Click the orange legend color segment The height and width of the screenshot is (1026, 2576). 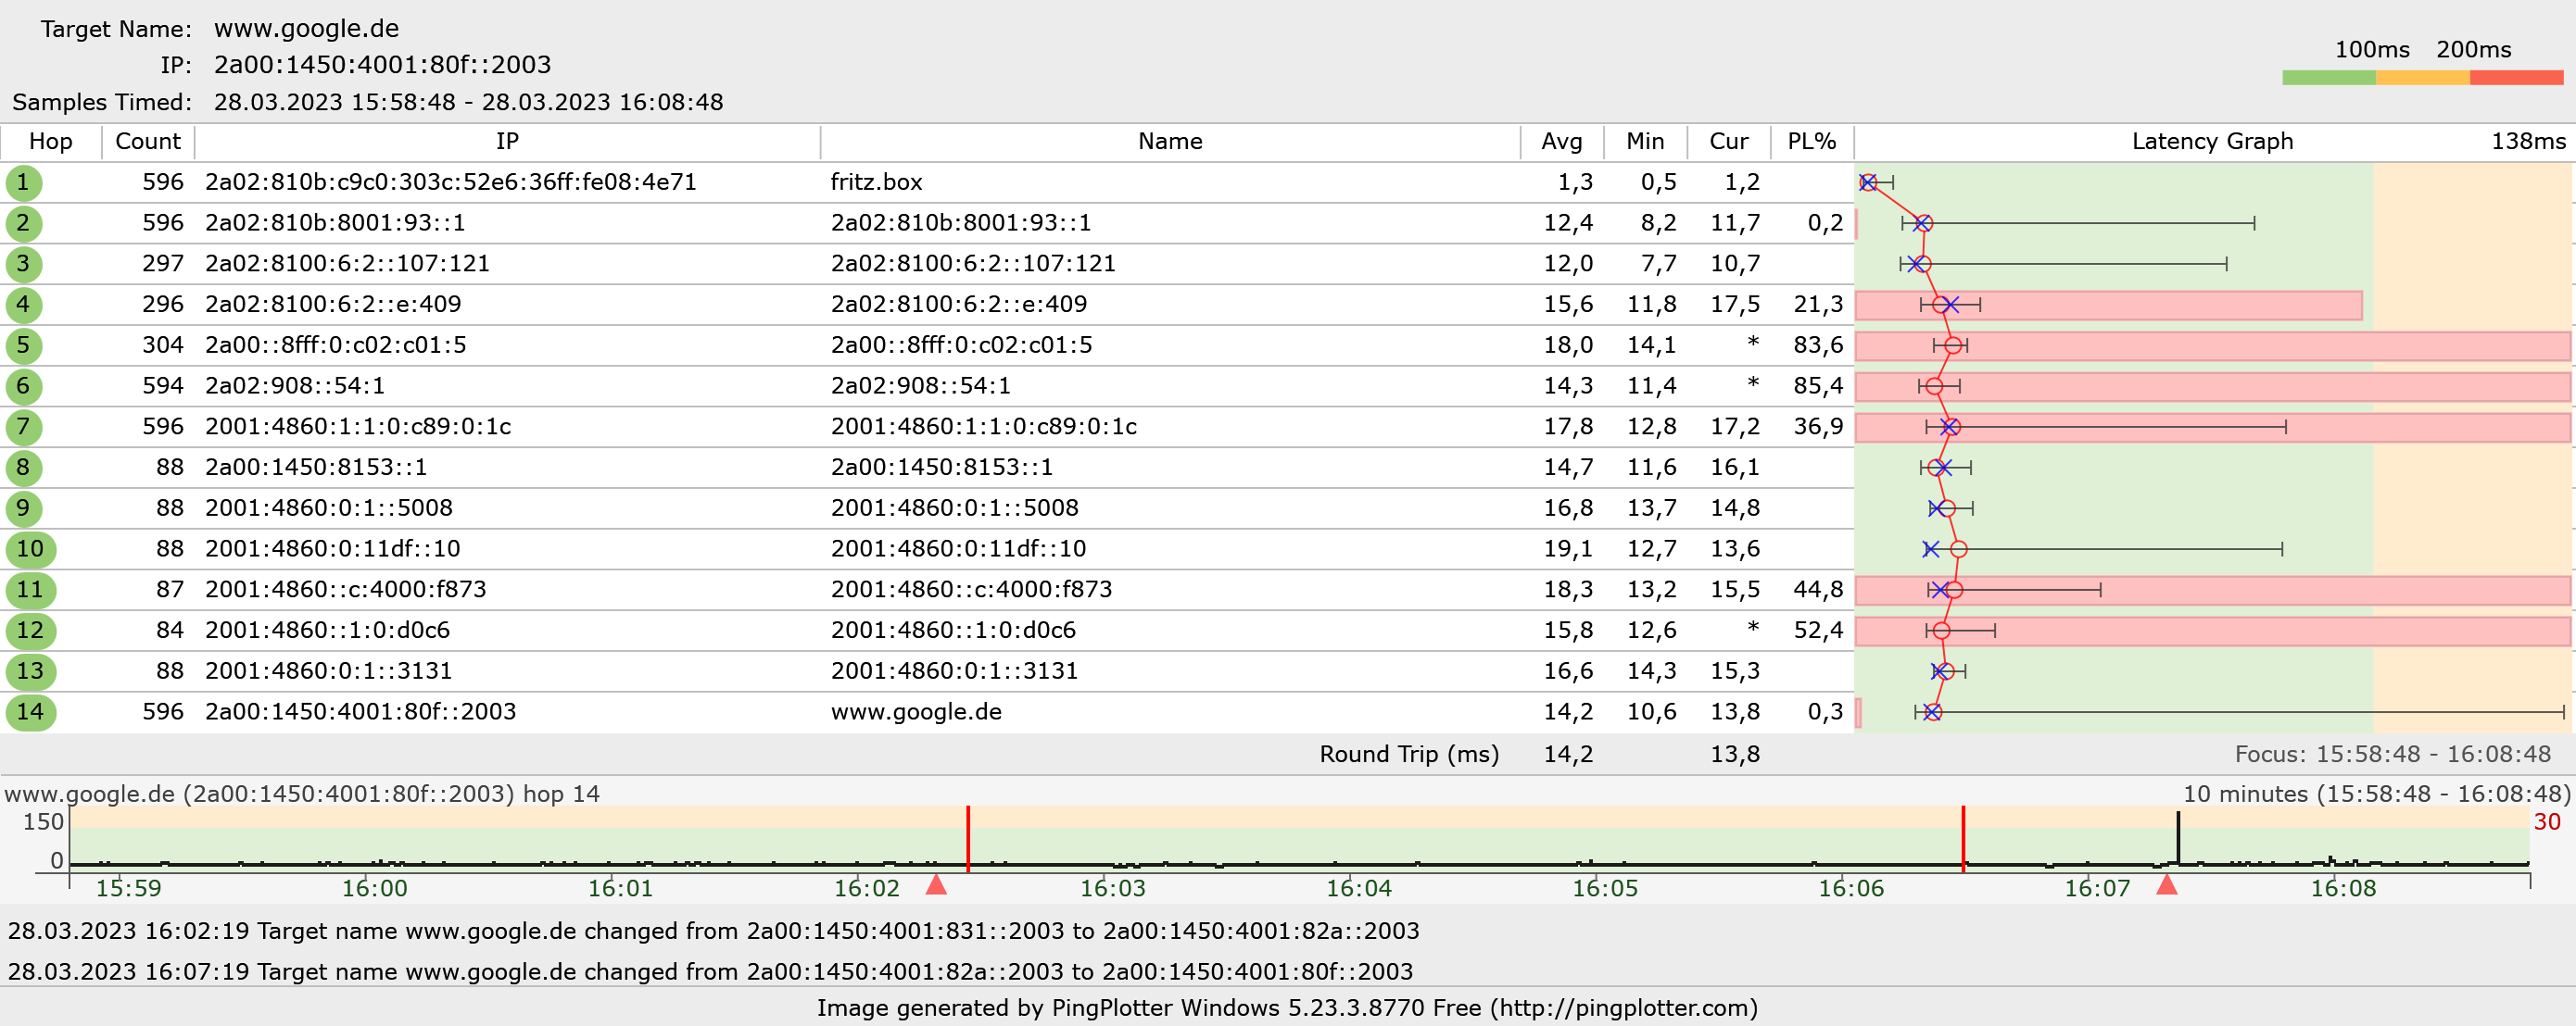click(x=2422, y=78)
